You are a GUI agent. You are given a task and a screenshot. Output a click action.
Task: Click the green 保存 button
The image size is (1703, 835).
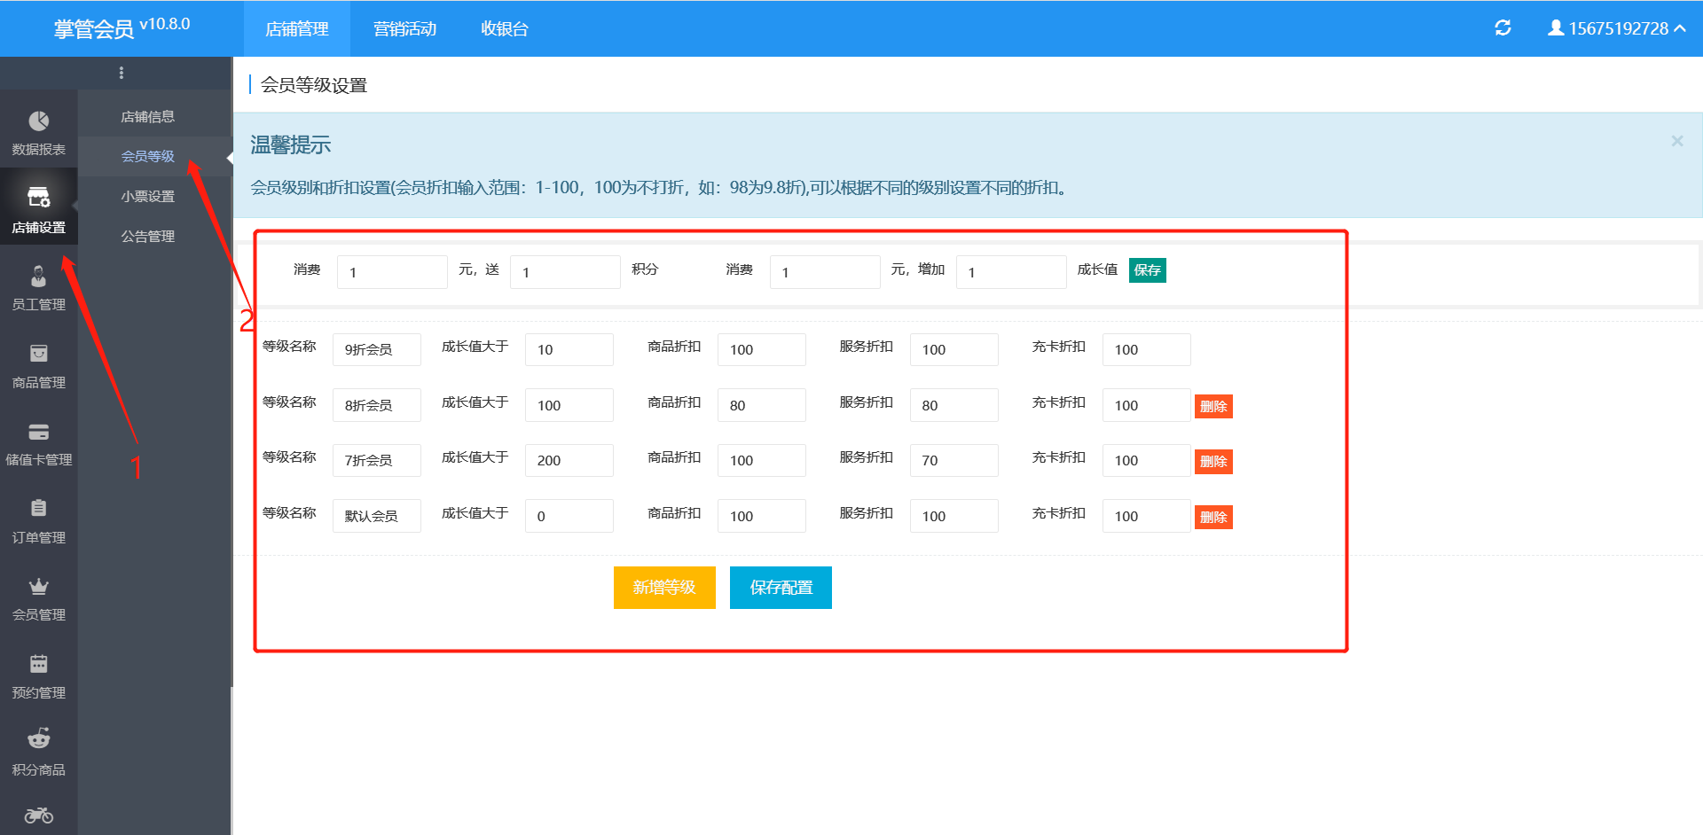(x=1147, y=270)
